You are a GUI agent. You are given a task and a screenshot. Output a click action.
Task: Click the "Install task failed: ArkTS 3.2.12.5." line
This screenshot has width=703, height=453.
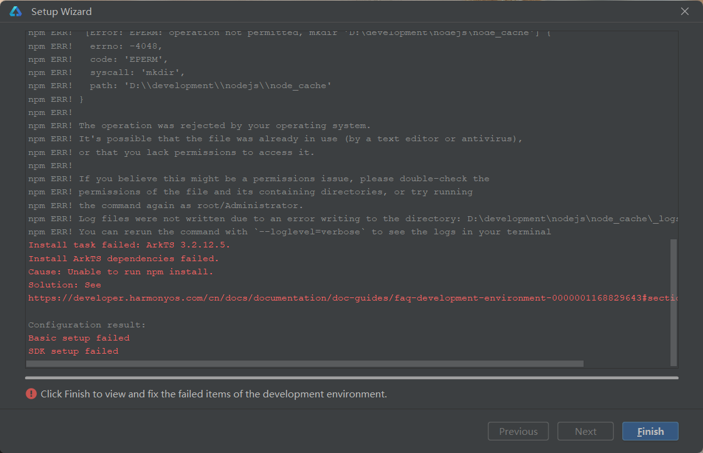tap(123, 245)
